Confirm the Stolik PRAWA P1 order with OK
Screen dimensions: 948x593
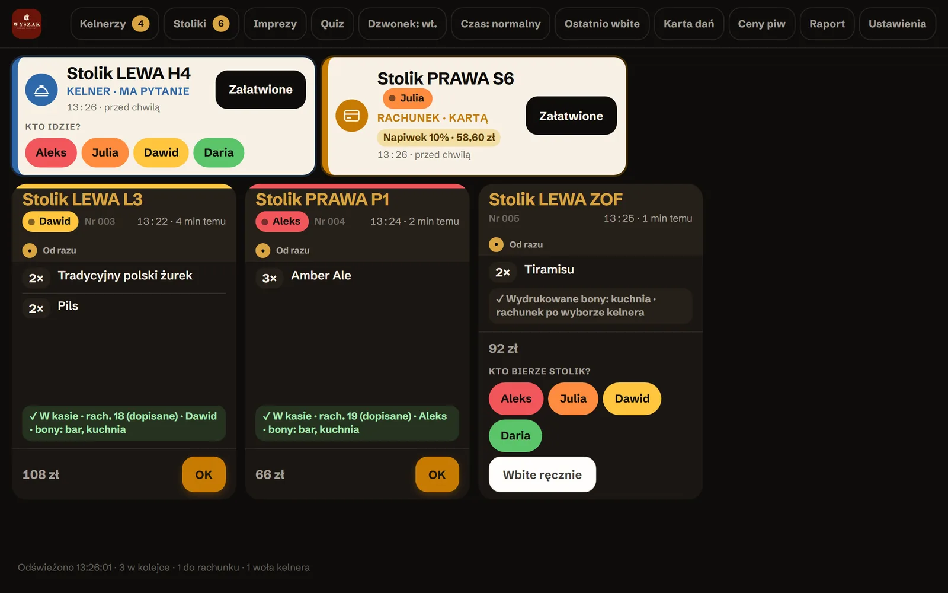(437, 474)
